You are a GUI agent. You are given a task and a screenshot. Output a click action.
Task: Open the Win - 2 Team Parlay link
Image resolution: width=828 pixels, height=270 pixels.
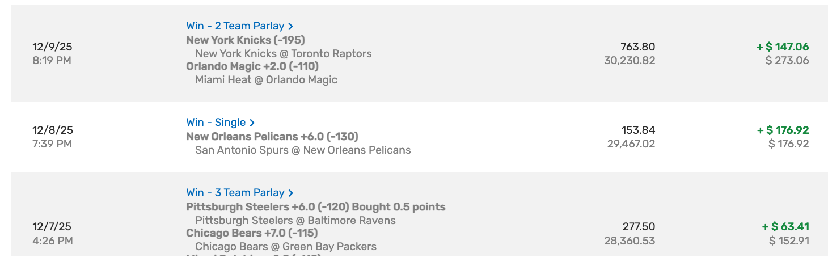(235, 26)
